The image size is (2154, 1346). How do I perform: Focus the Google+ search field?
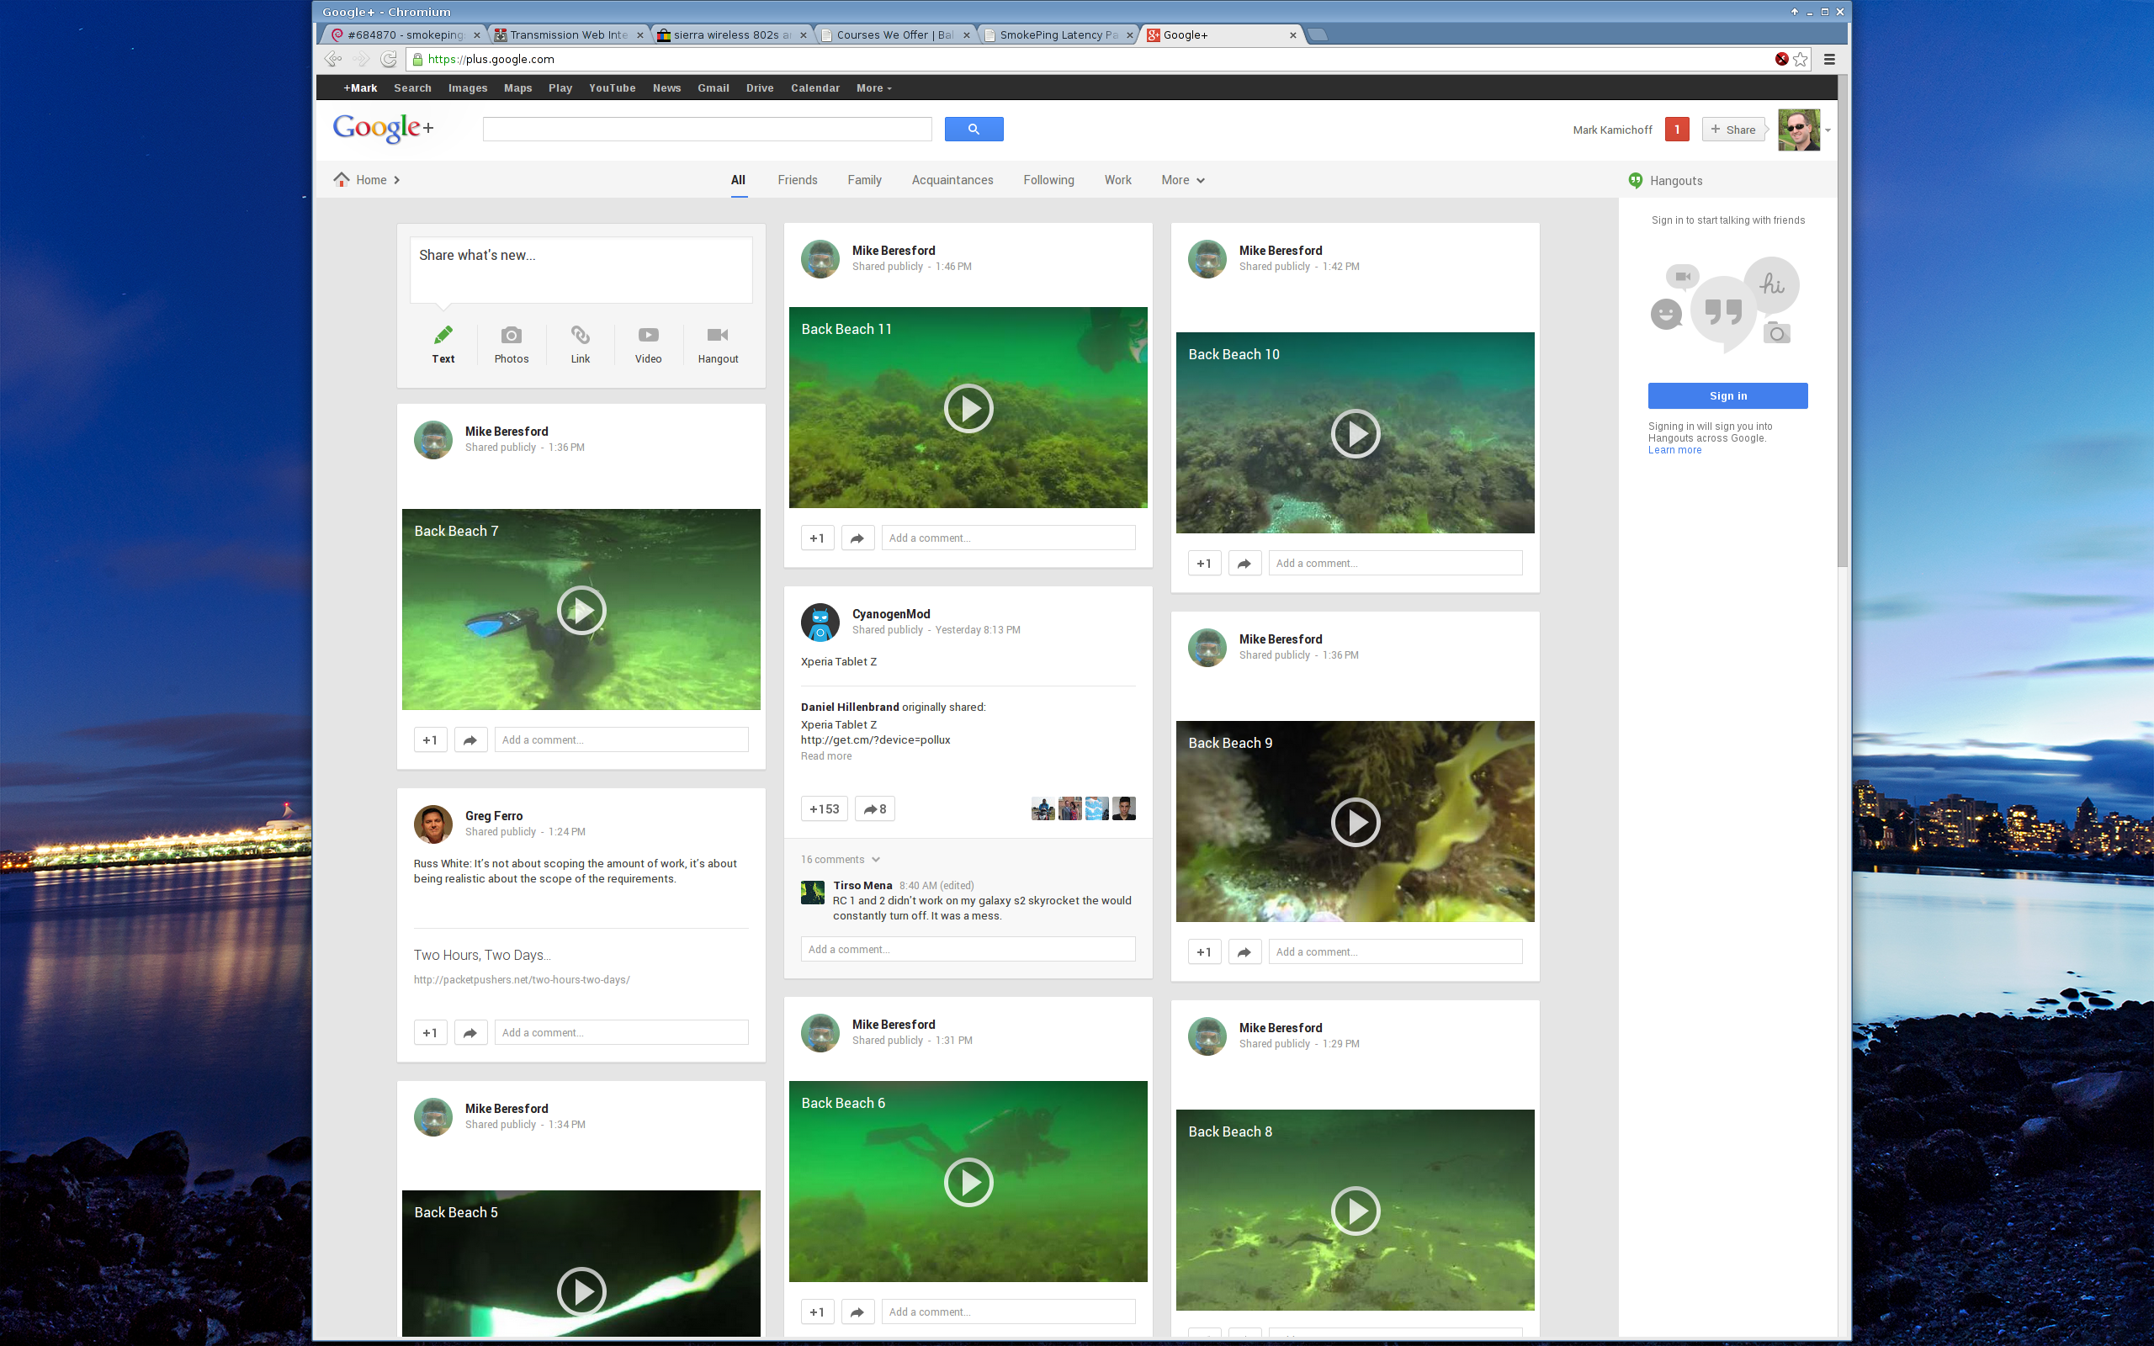point(707,129)
